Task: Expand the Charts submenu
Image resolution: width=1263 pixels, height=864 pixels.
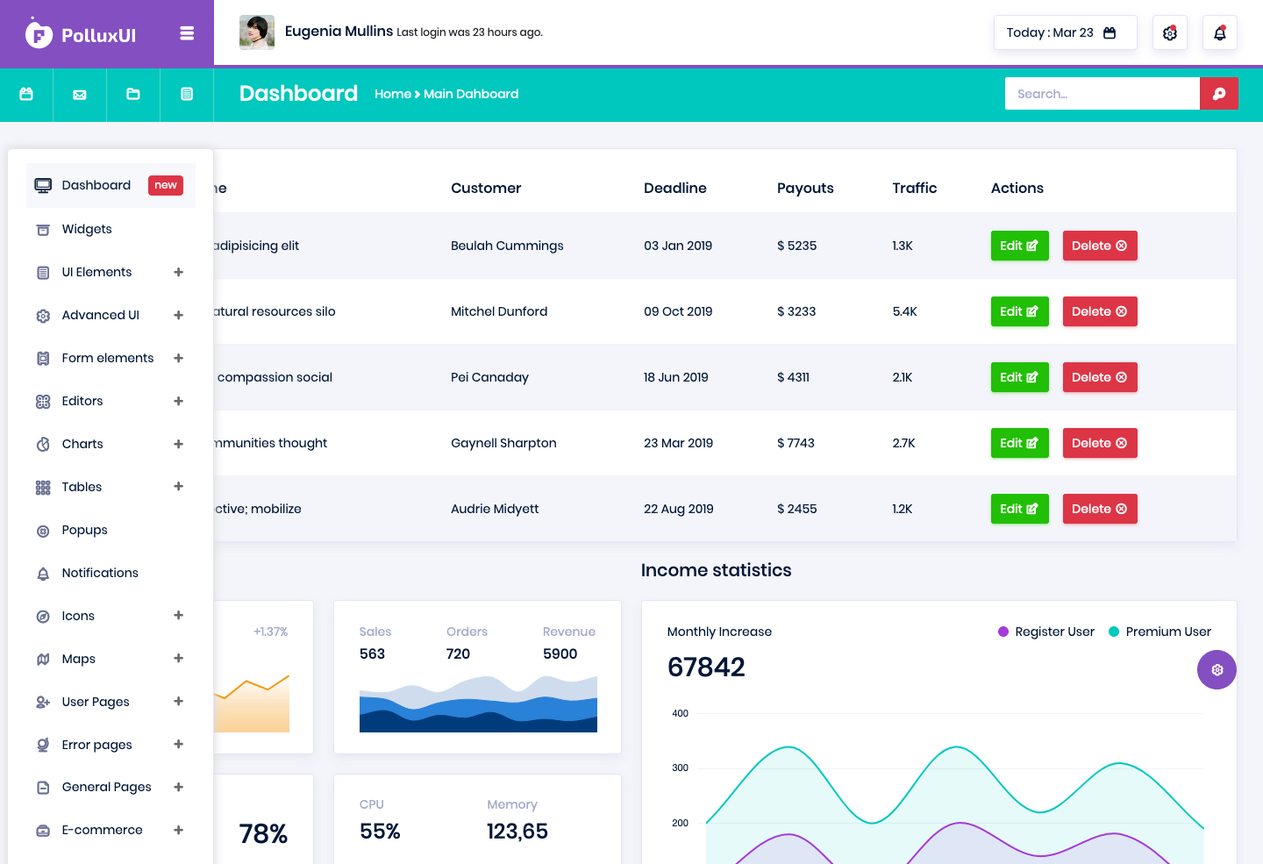Action: 179,444
